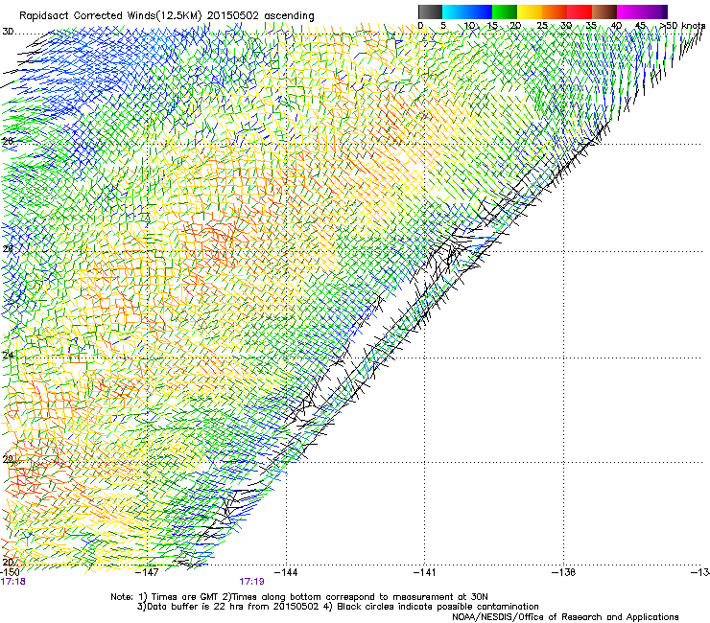Image resolution: width=710 pixels, height=623 pixels.
Task: Click the purple time stamp '17:19'
Action: (x=251, y=582)
